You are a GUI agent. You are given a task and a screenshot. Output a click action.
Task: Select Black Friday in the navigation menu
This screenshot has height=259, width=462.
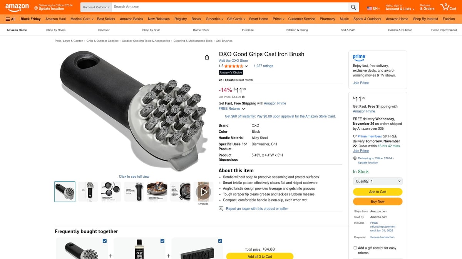click(30, 18)
